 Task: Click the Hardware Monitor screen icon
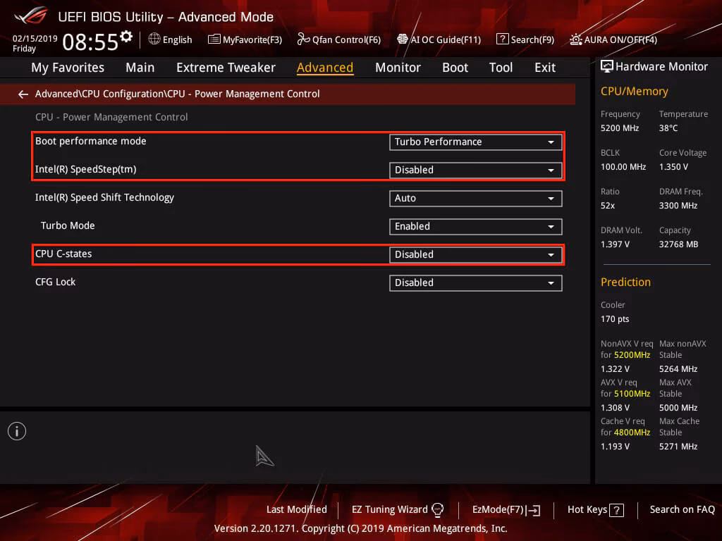point(607,67)
